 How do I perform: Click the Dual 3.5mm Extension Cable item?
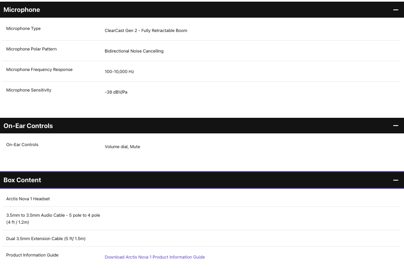(x=46, y=239)
